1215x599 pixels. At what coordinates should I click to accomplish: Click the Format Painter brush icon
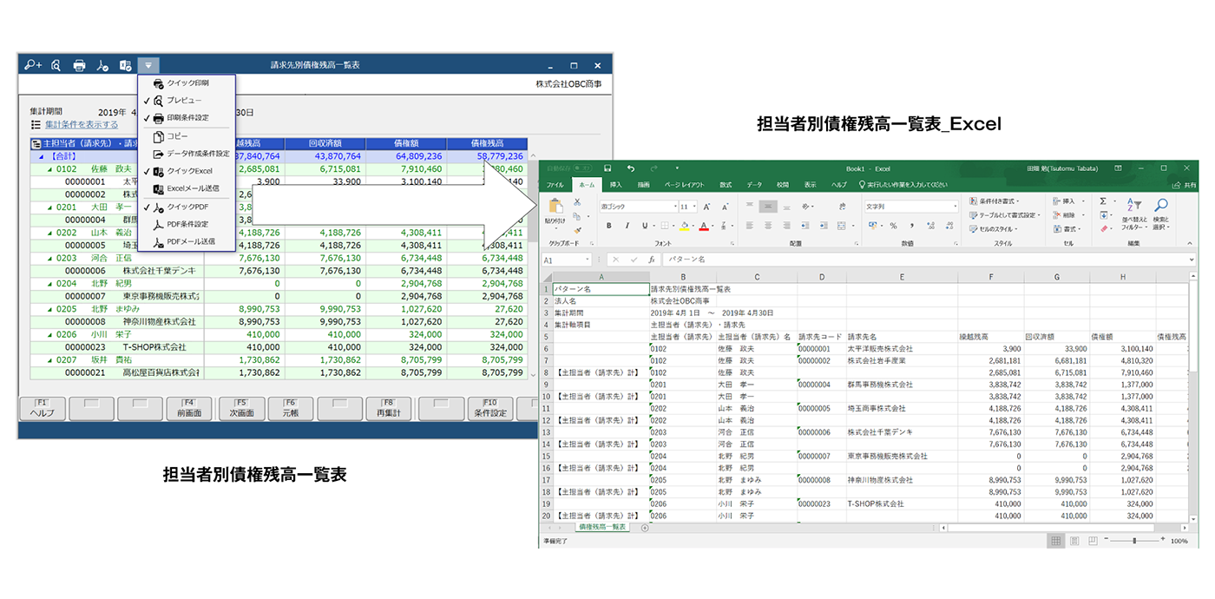click(577, 228)
